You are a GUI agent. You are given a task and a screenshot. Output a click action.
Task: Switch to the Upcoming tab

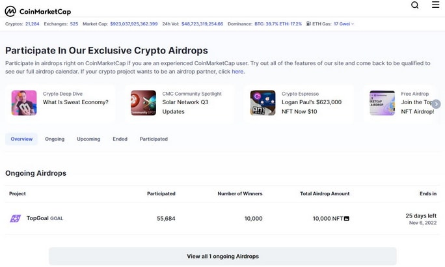tap(88, 139)
